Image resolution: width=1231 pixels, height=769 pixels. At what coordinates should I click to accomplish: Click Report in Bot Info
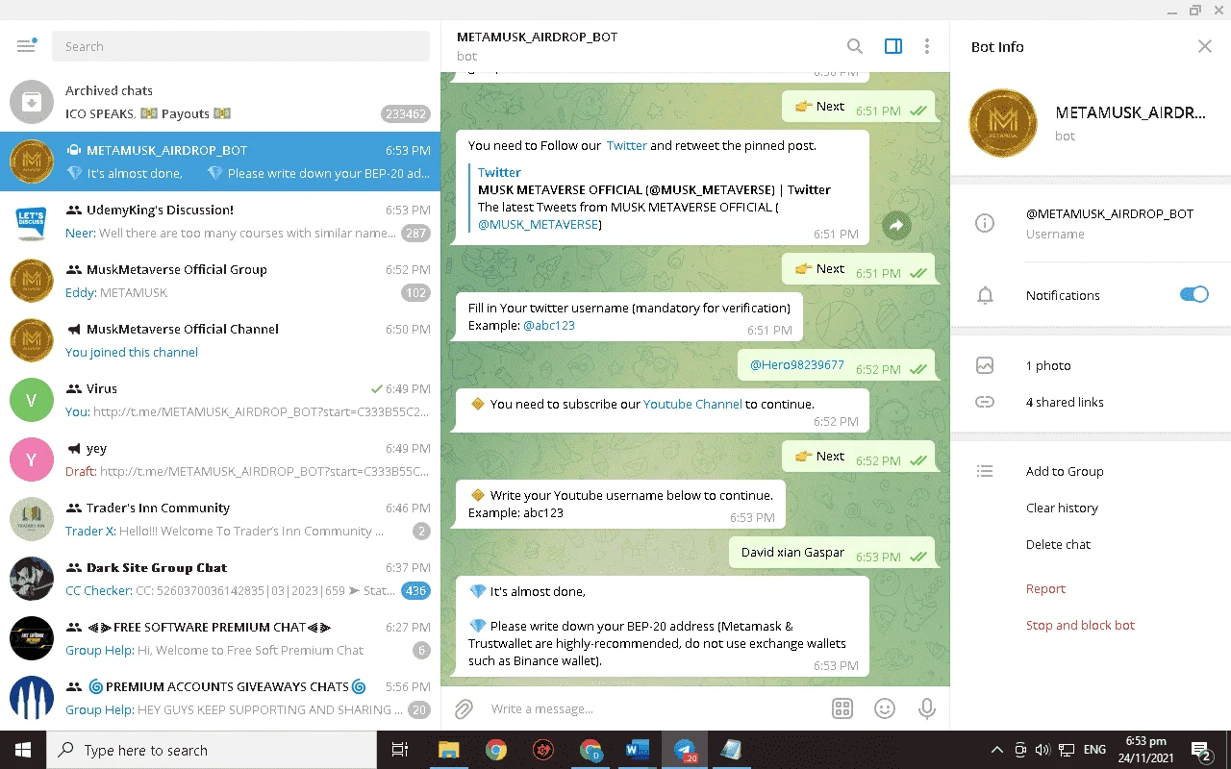(x=1045, y=588)
